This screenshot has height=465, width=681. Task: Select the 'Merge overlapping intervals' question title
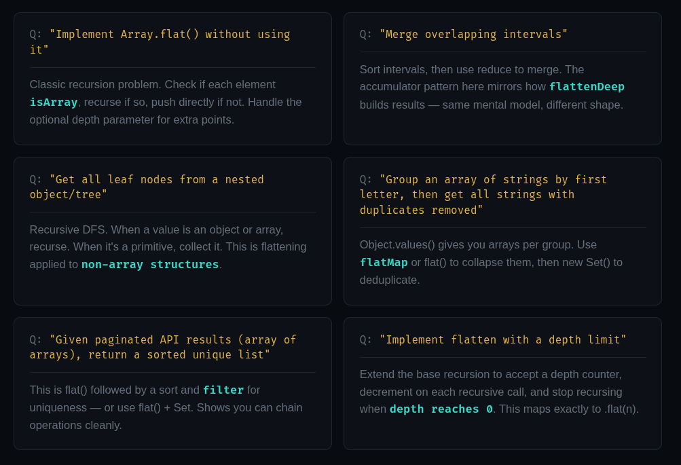(464, 35)
